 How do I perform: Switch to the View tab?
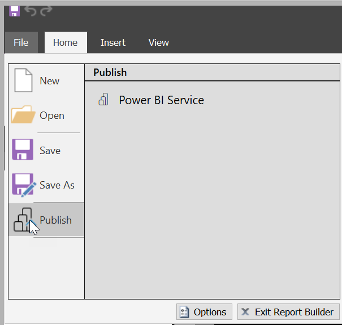(159, 42)
